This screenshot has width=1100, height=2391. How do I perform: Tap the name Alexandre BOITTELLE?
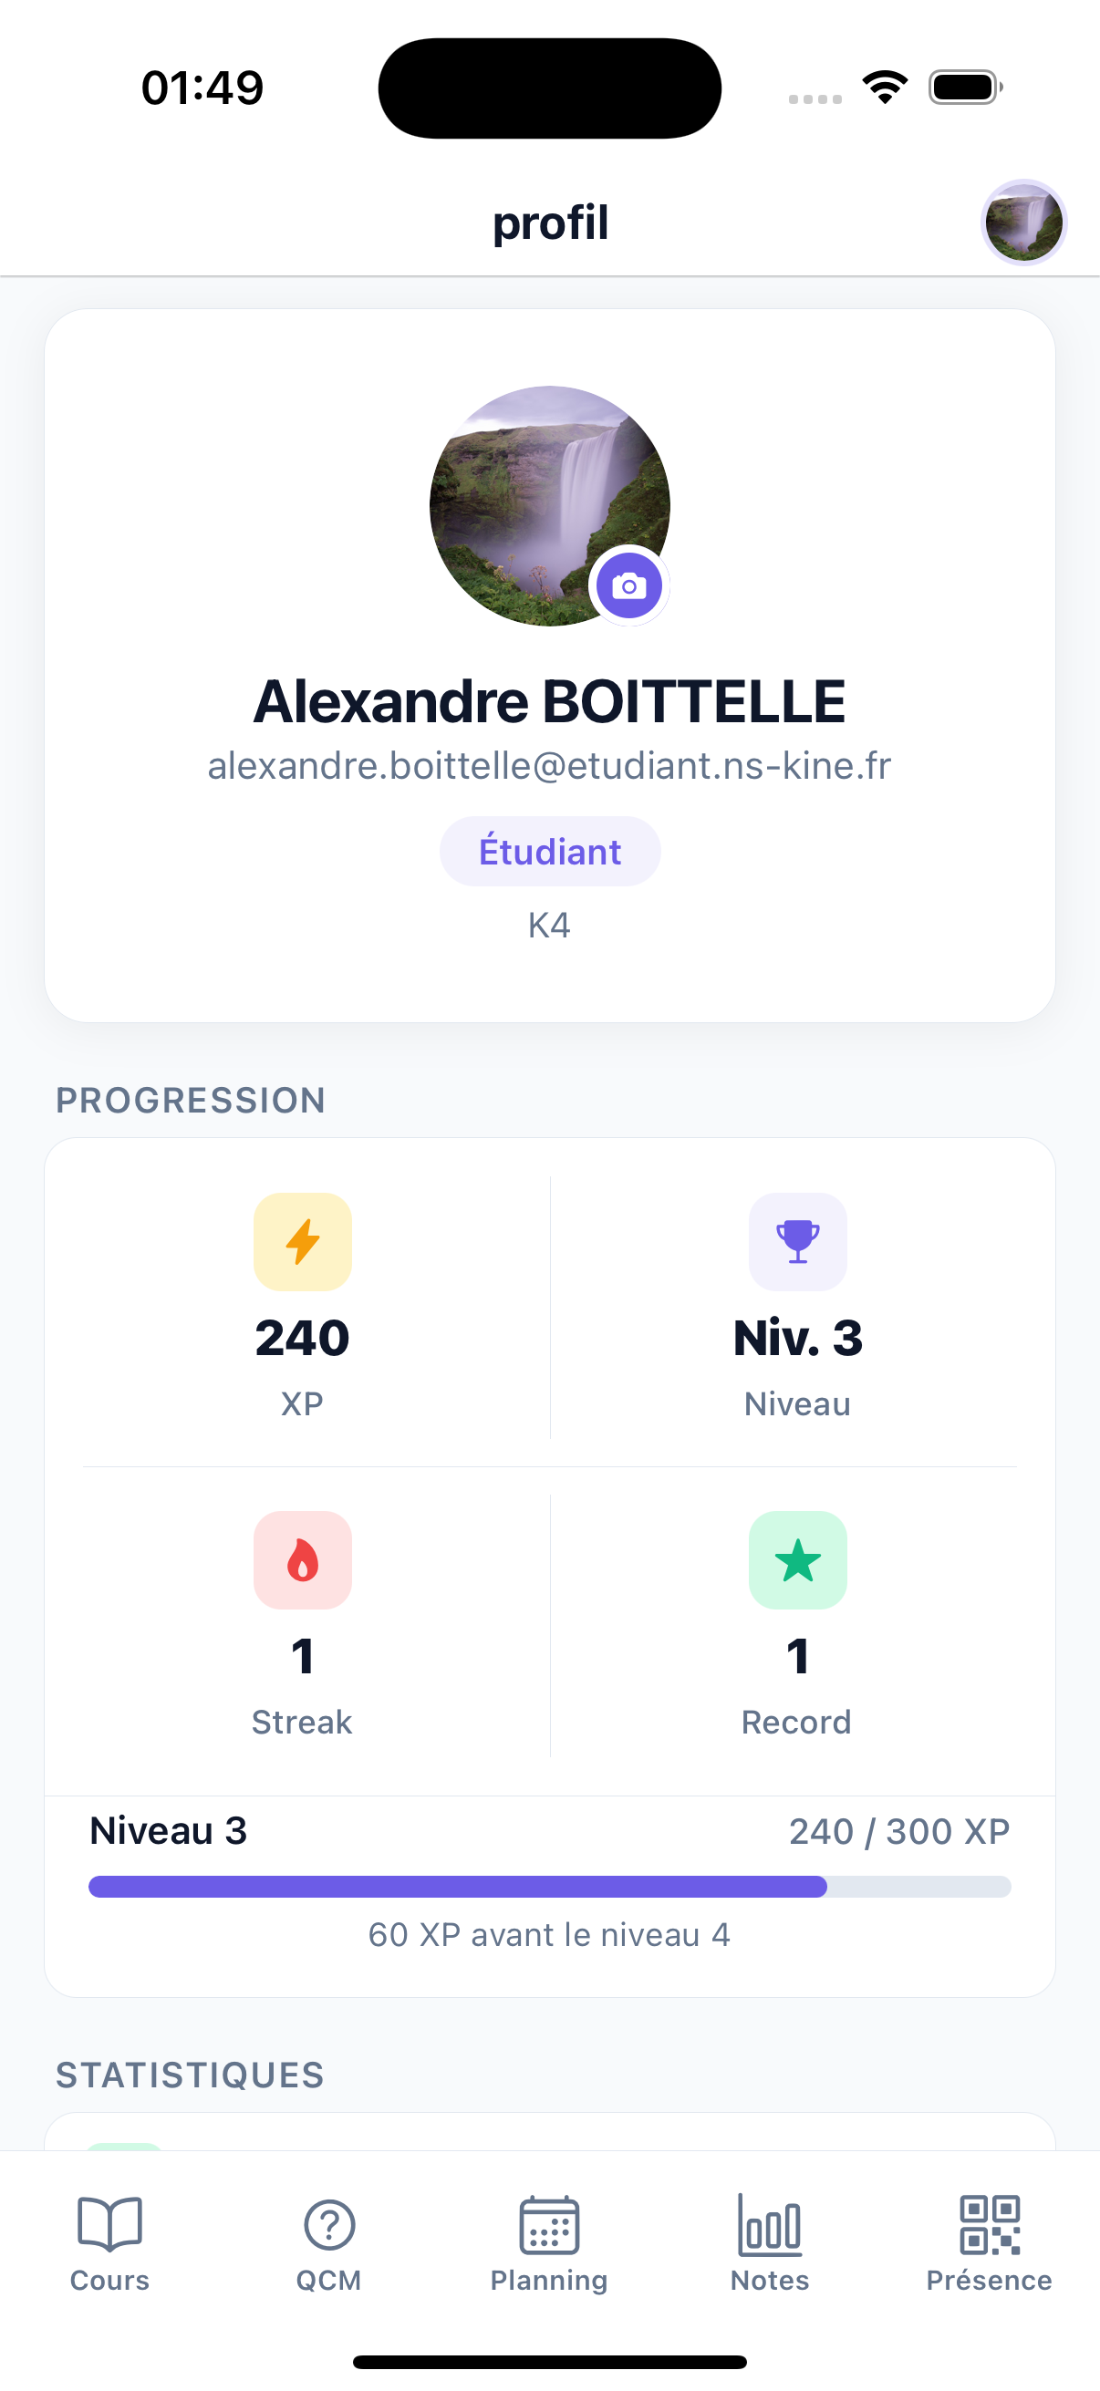(549, 700)
